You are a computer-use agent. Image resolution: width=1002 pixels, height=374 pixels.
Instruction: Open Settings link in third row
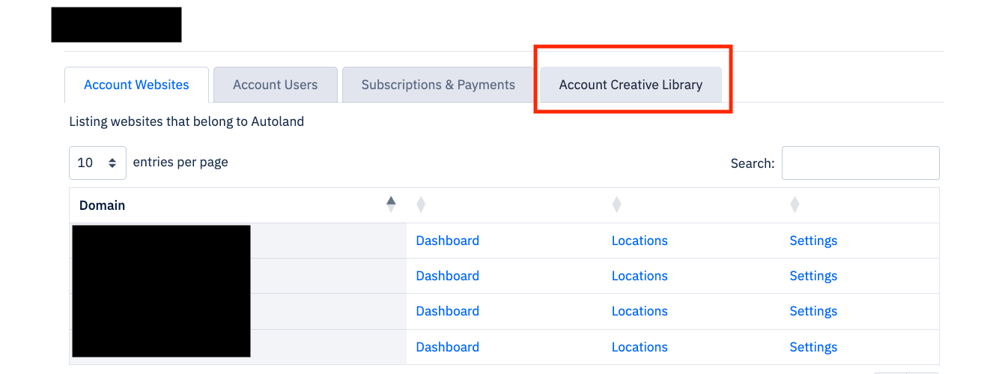pos(813,311)
